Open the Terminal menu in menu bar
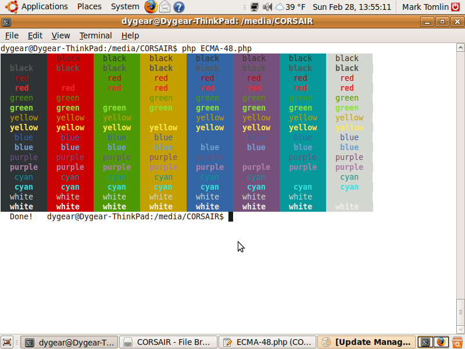The width and height of the screenshot is (465, 349). (x=95, y=35)
